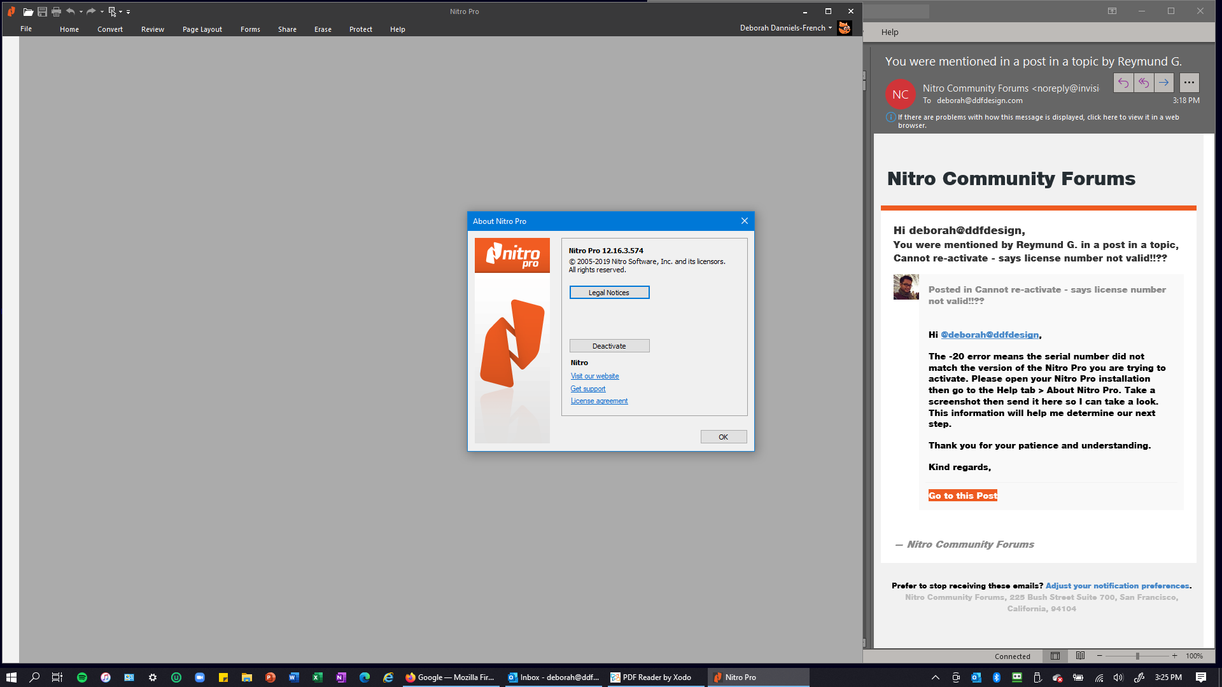Open Bluetooth icon in system tray

tap(997, 677)
